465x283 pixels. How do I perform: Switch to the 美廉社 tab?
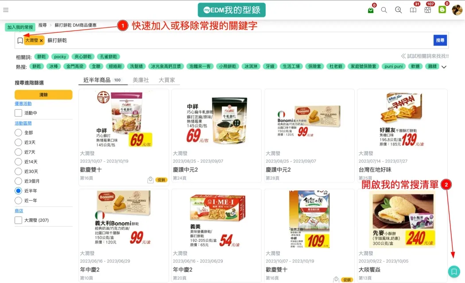pos(140,80)
